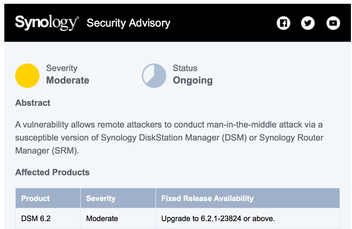Click the Affected Products heading
This screenshot has width=352, height=229.
[52, 172]
